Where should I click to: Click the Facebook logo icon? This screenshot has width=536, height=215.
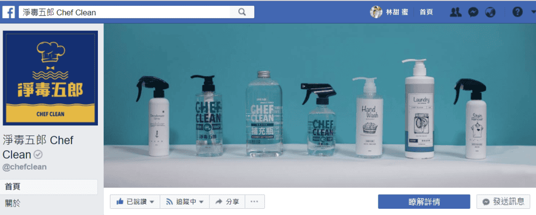[9, 12]
